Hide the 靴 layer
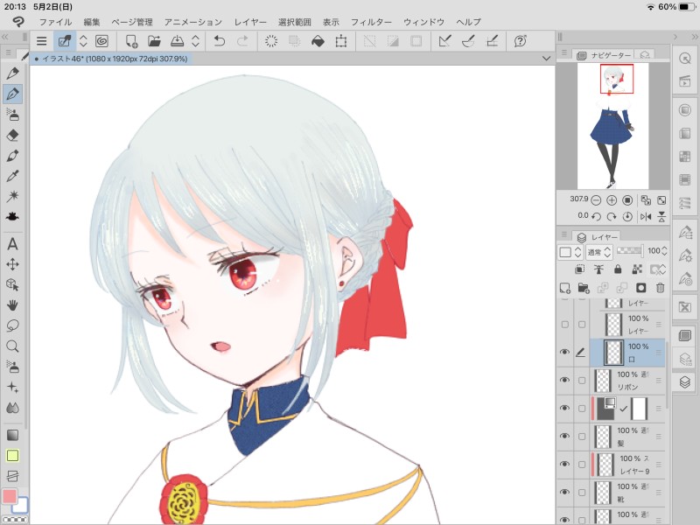The height and width of the screenshot is (525, 700). point(564,492)
